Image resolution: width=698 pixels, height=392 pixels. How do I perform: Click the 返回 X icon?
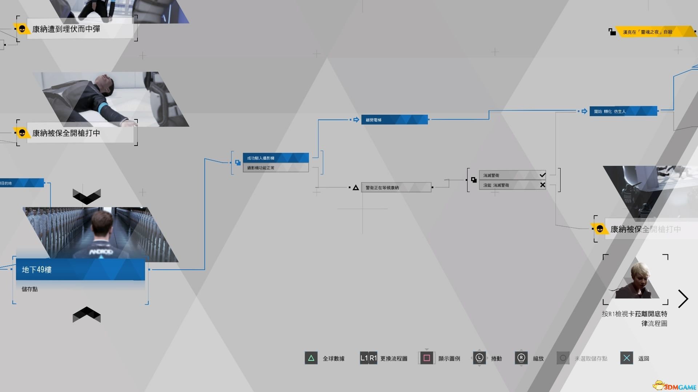(x=627, y=358)
